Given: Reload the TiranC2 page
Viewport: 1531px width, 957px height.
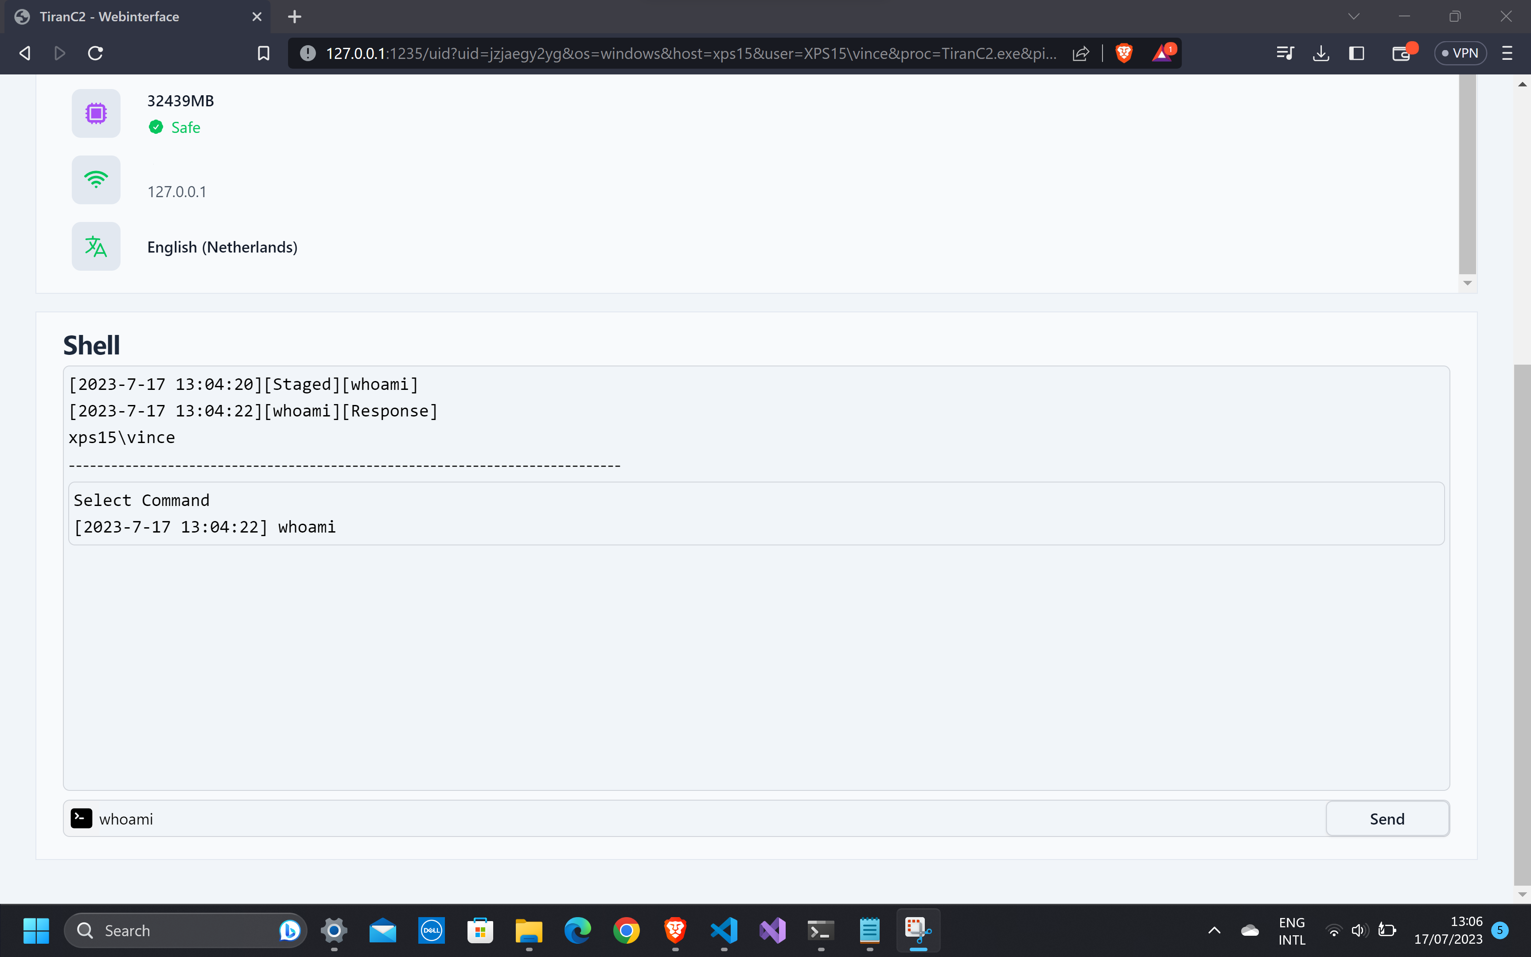Looking at the screenshot, I should click(x=96, y=53).
